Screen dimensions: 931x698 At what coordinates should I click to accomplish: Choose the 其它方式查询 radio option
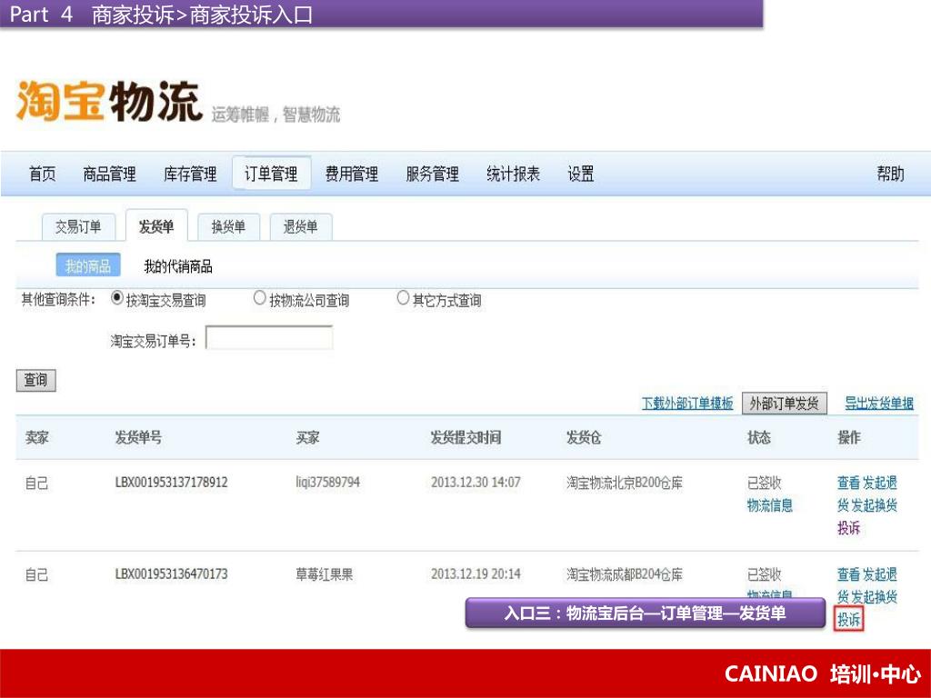[x=403, y=297]
